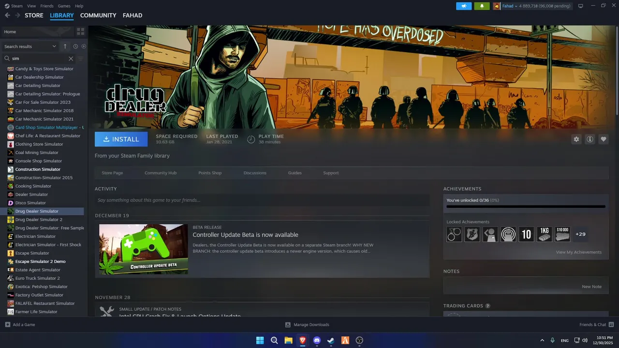The height and width of the screenshot is (348, 619).
Task: Open the FAHAD profile tab
Action: tap(133, 15)
